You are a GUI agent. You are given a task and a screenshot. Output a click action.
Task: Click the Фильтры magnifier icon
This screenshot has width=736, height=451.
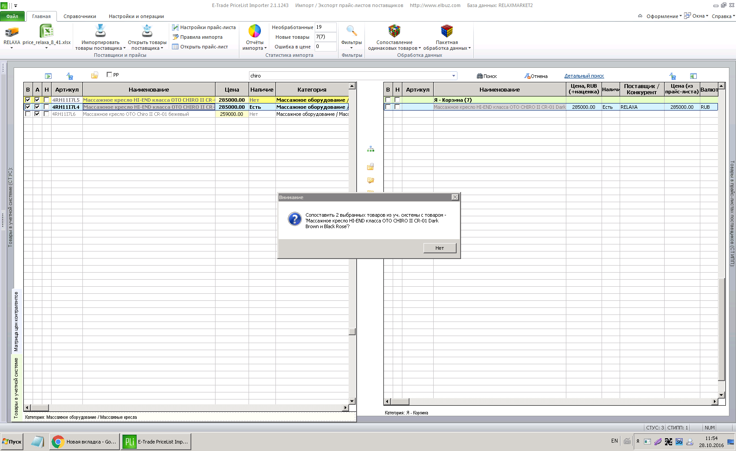351,31
